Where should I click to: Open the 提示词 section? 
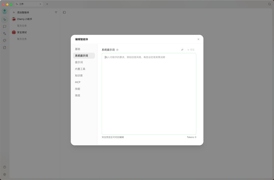tap(84, 62)
